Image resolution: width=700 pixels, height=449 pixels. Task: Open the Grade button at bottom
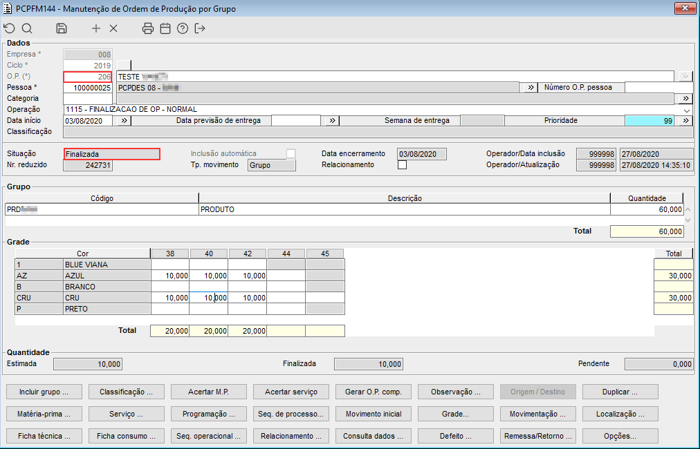click(x=456, y=414)
